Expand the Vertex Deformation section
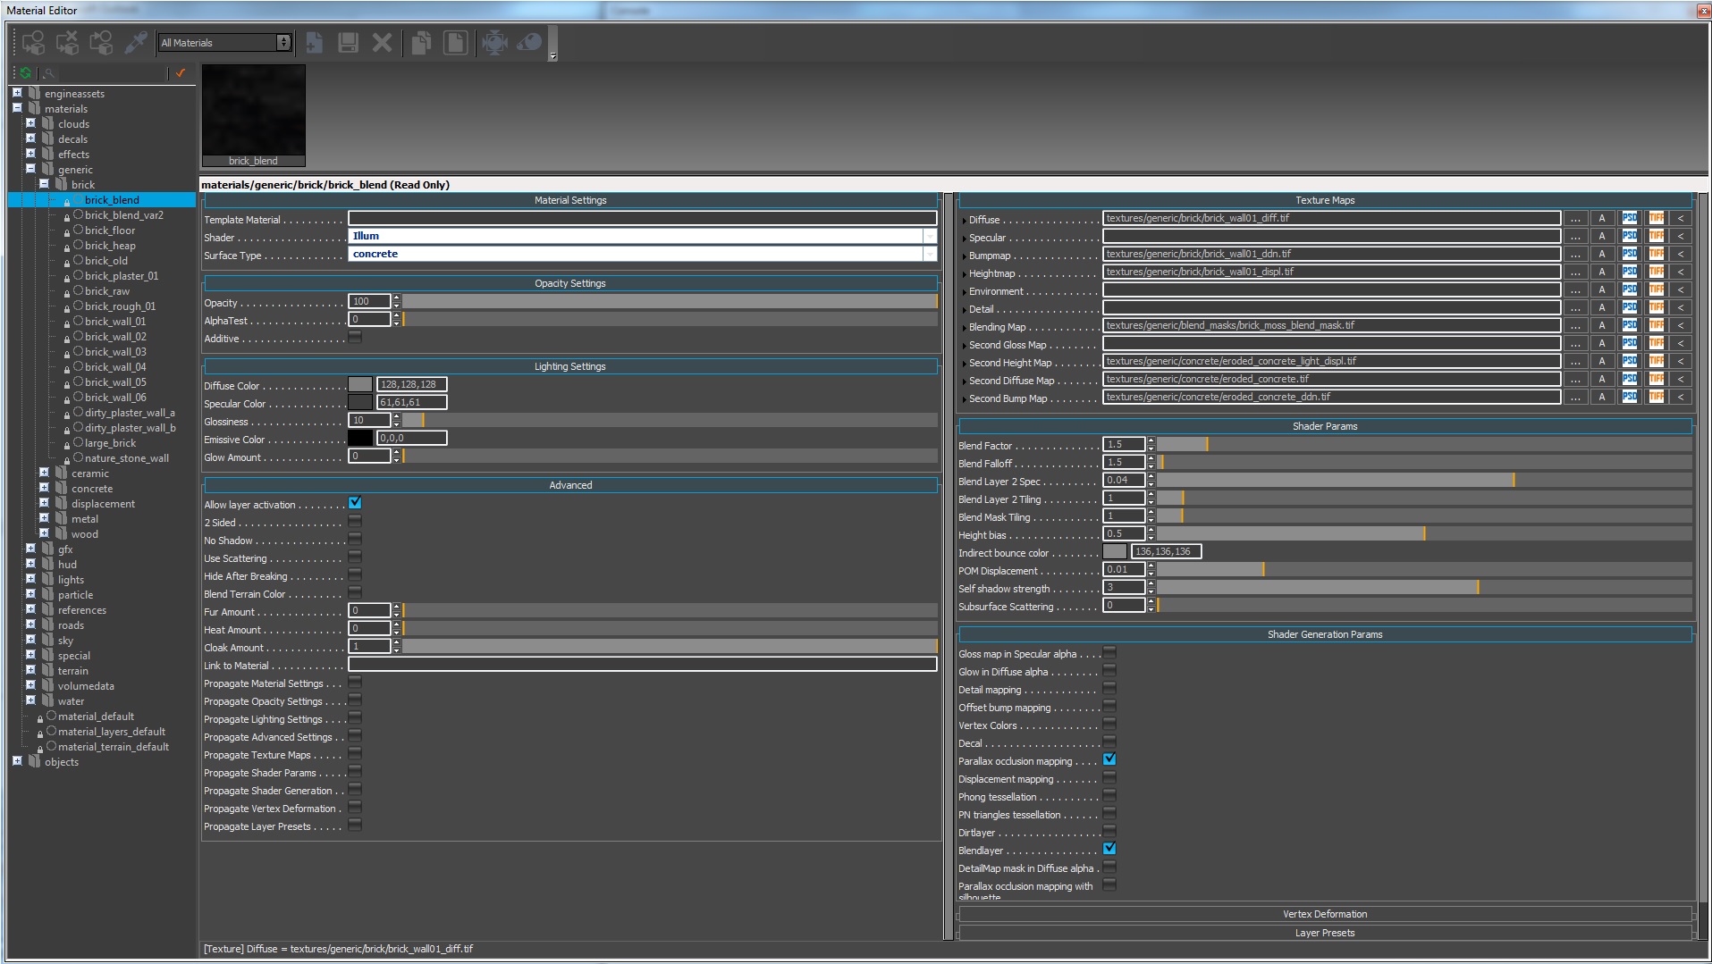The height and width of the screenshot is (964, 1712). pos(1325,913)
